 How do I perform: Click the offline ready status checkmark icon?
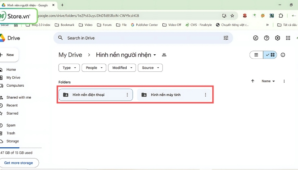(256, 38)
